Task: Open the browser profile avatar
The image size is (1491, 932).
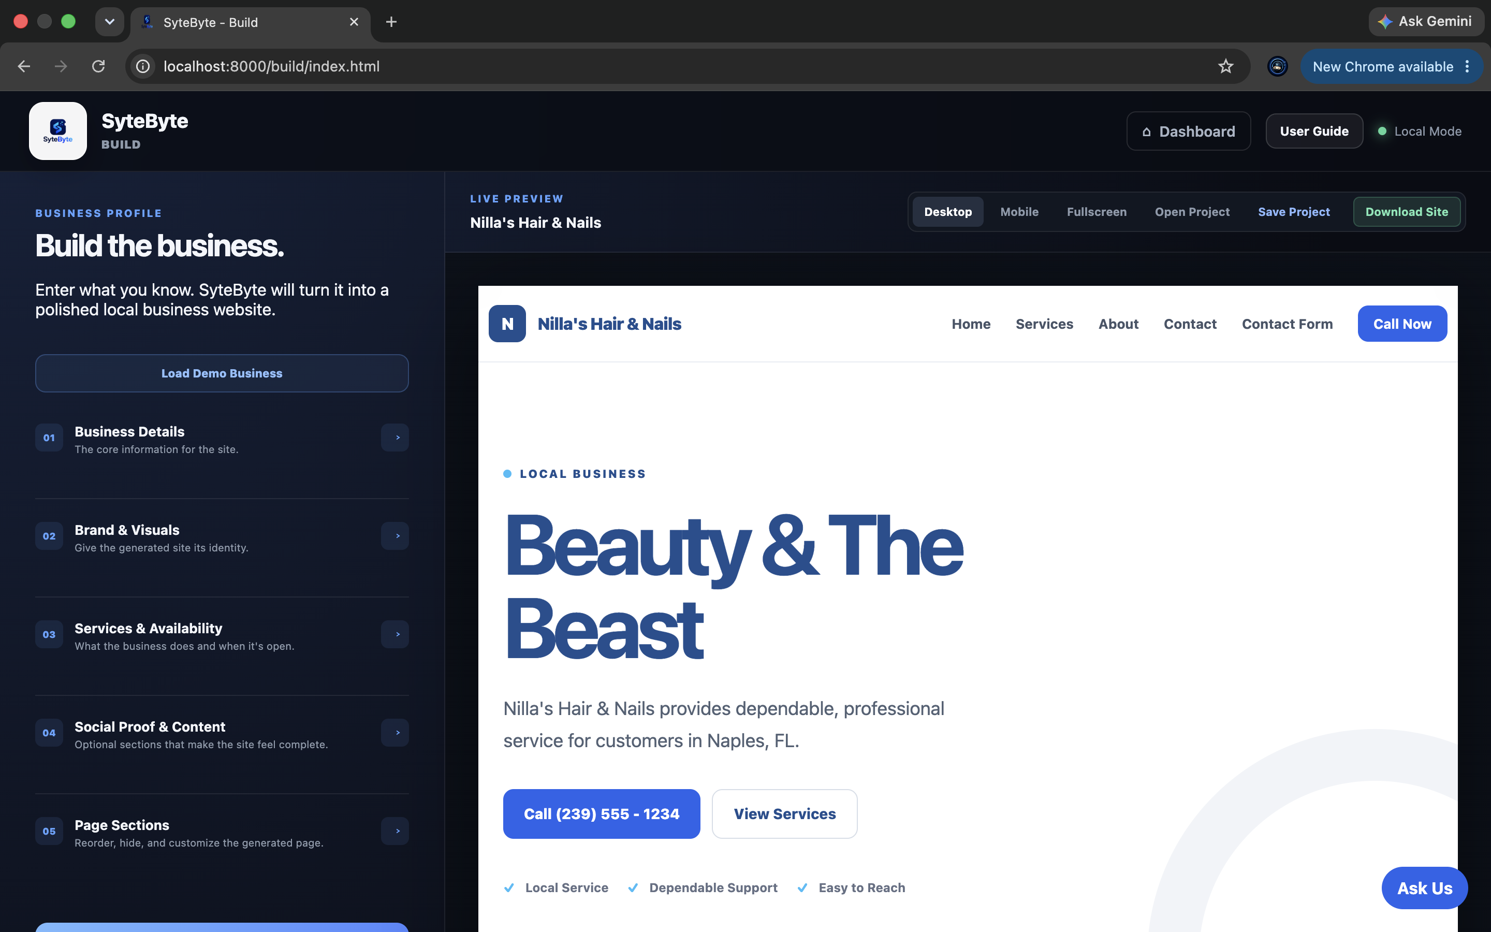Action: coord(1277,66)
